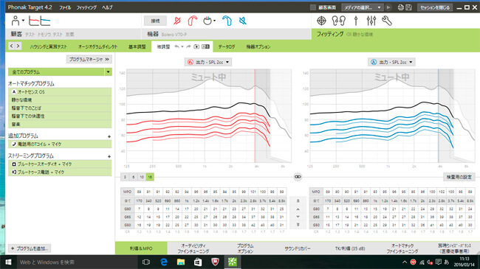Screen dimensions: 480x269
Task: Add a program with 追加プログラム plus icon
Action: [109, 136]
